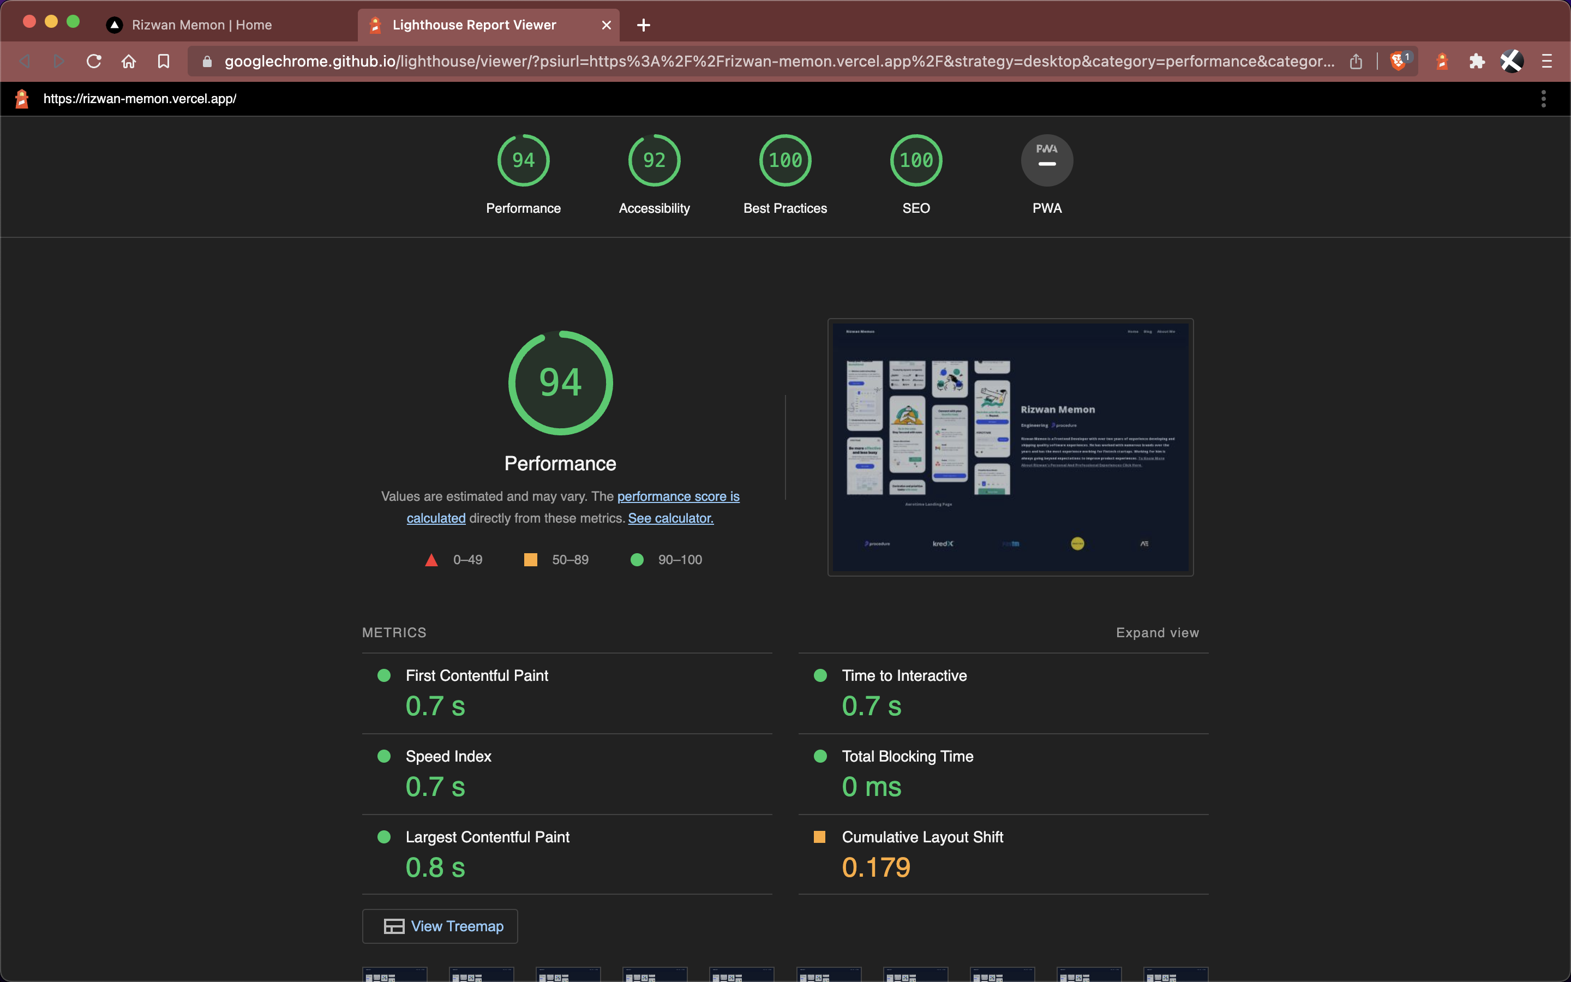Click the reload page icon
The height and width of the screenshot is (982, 1571).
93,61
